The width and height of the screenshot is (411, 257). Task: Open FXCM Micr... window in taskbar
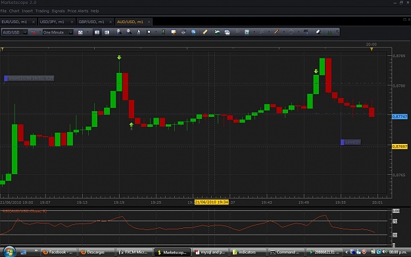point(133,252)
